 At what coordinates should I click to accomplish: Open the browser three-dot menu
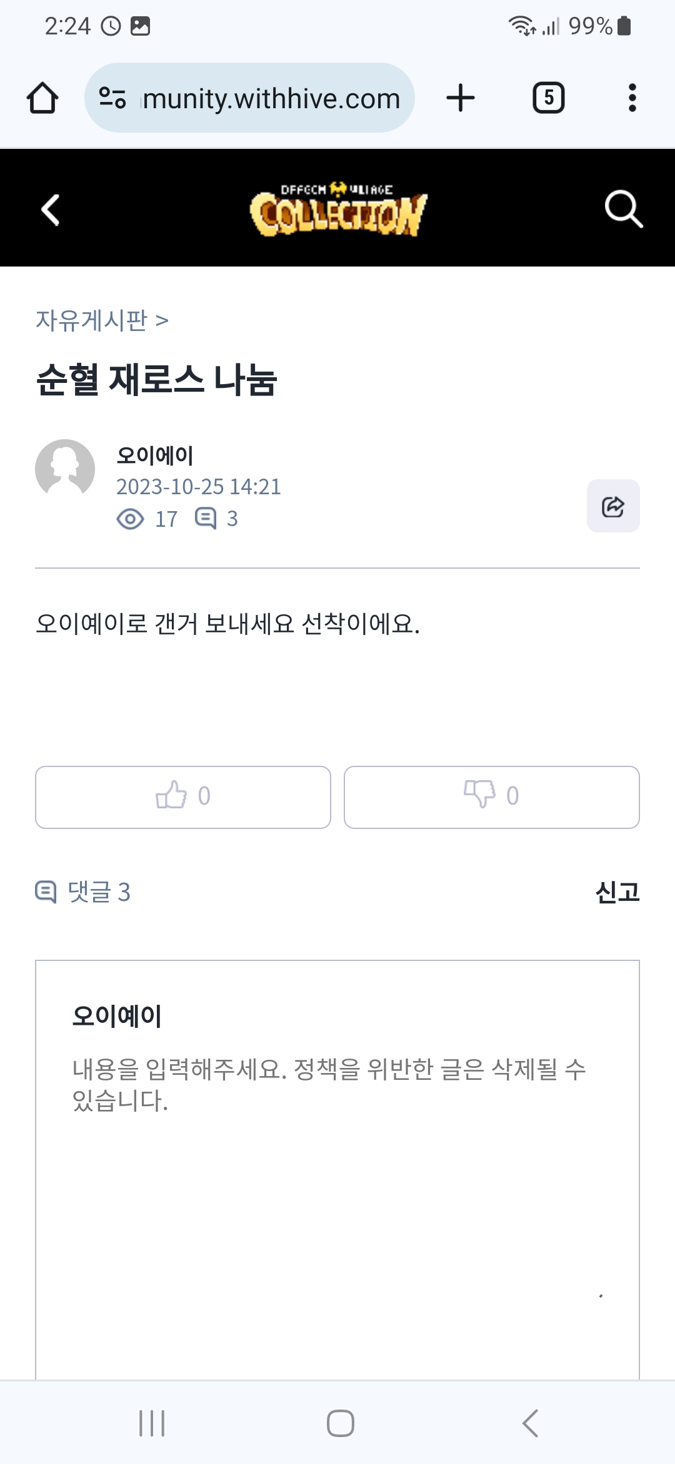coord(632,98)
